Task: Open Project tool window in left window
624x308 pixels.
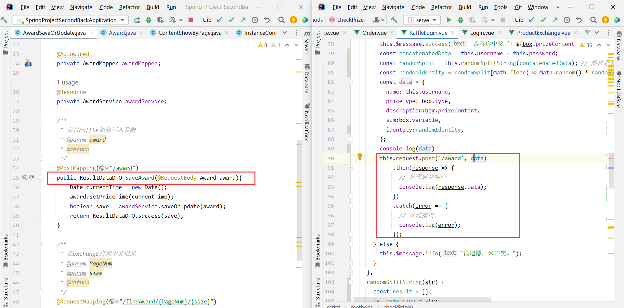Action: 6,43
